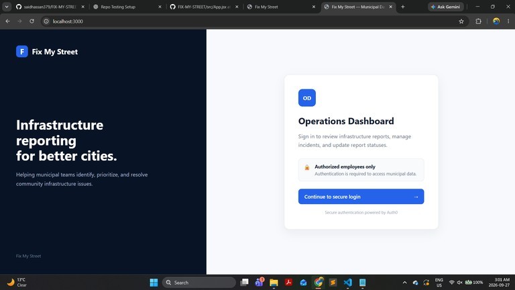The width and height of the screenshot is (515, 290).
Task: Click the Secure authentication powered by Auth0 text
Action: click(361, 212)
